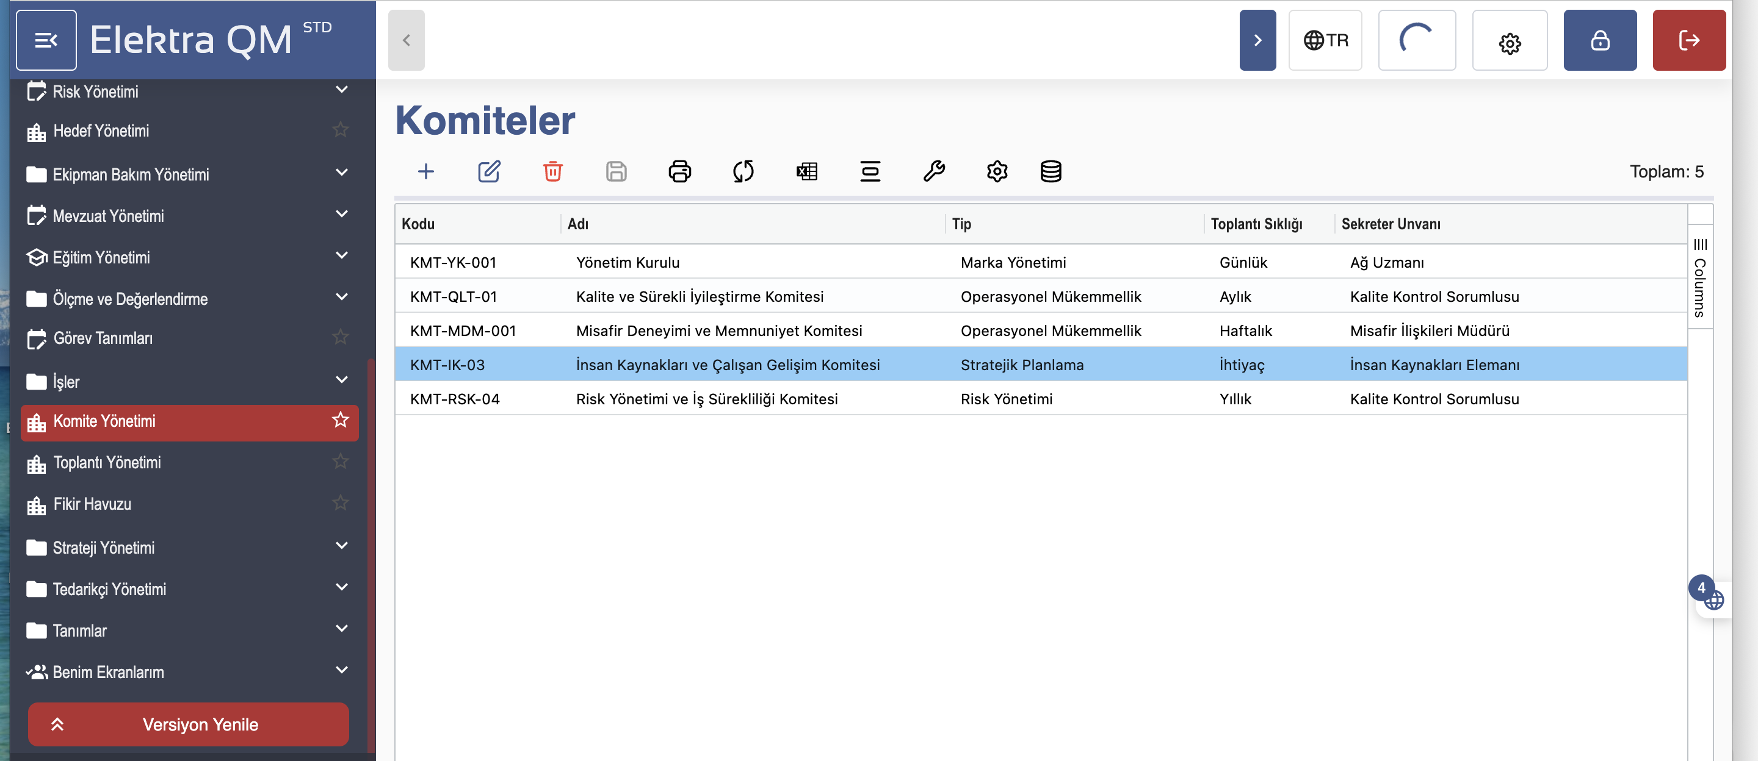Open Görev Tanımları menu item

(103, 338)
